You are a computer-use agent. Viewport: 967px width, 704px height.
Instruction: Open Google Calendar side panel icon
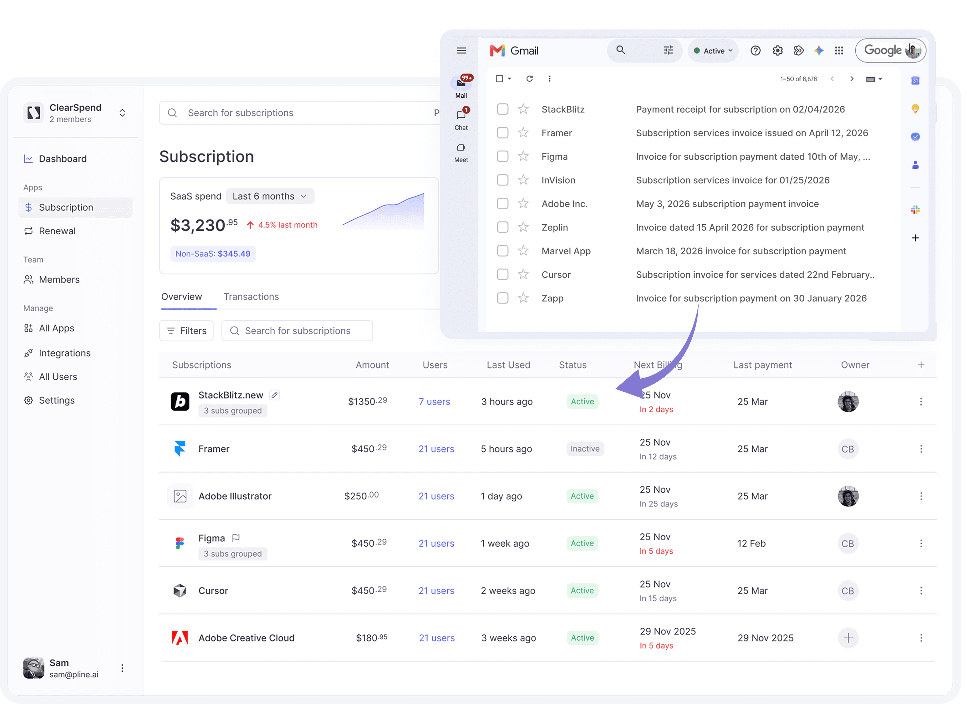(915, 81)
